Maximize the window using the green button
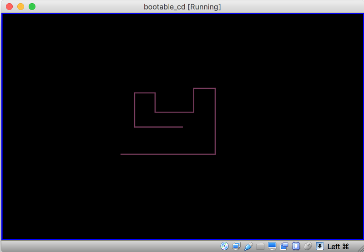364x252 pixels. [x=32, y=7]
